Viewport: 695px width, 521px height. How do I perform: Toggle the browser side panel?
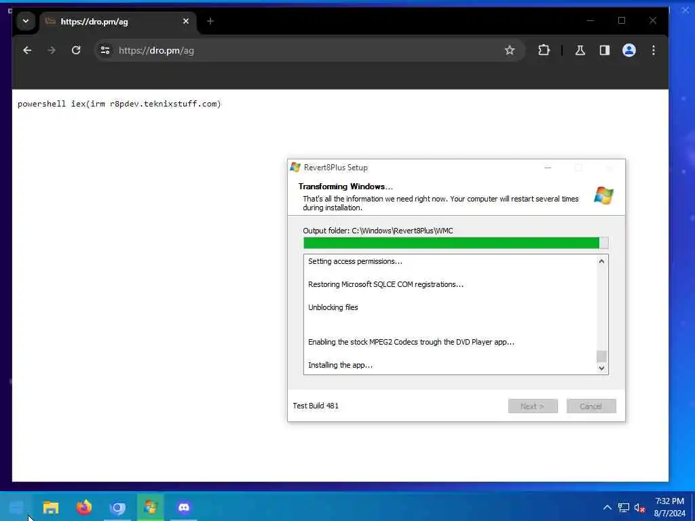point(605,50)
